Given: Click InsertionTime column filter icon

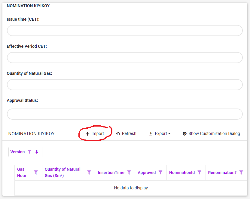Looking at the screenshot, I should click(x=129, y=173).
